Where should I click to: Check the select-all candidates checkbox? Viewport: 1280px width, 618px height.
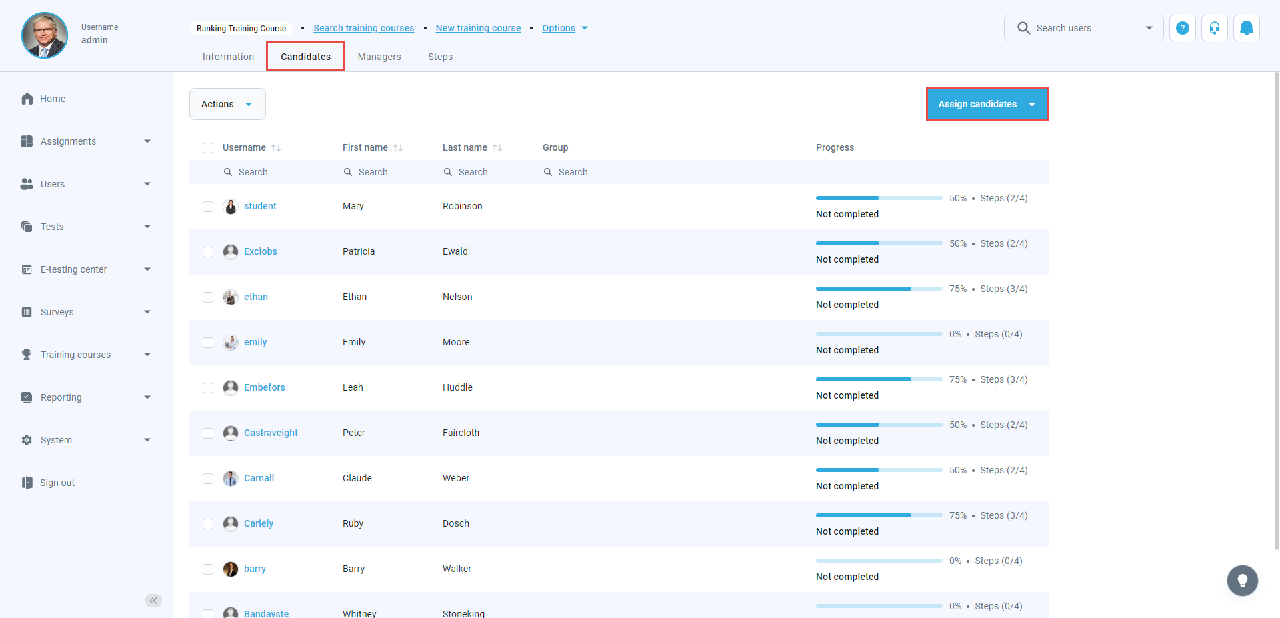[208, 148]
